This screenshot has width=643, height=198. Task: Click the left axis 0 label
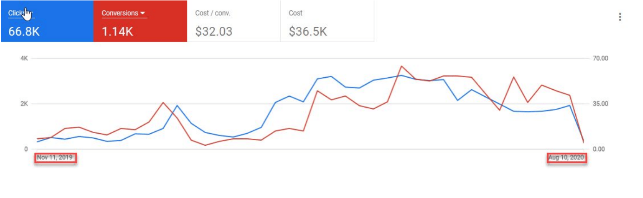tap(26, 149)
